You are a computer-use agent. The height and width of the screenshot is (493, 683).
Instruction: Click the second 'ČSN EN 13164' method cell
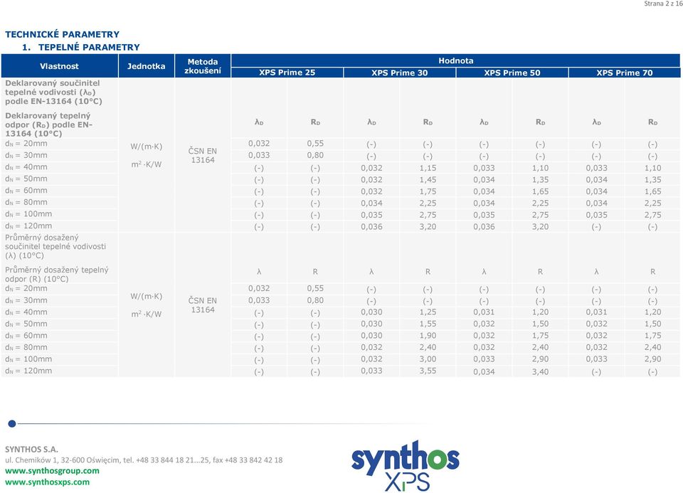203,305
